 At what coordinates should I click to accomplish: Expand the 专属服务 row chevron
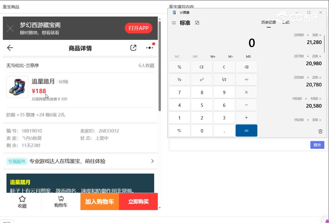coord(152,161)
